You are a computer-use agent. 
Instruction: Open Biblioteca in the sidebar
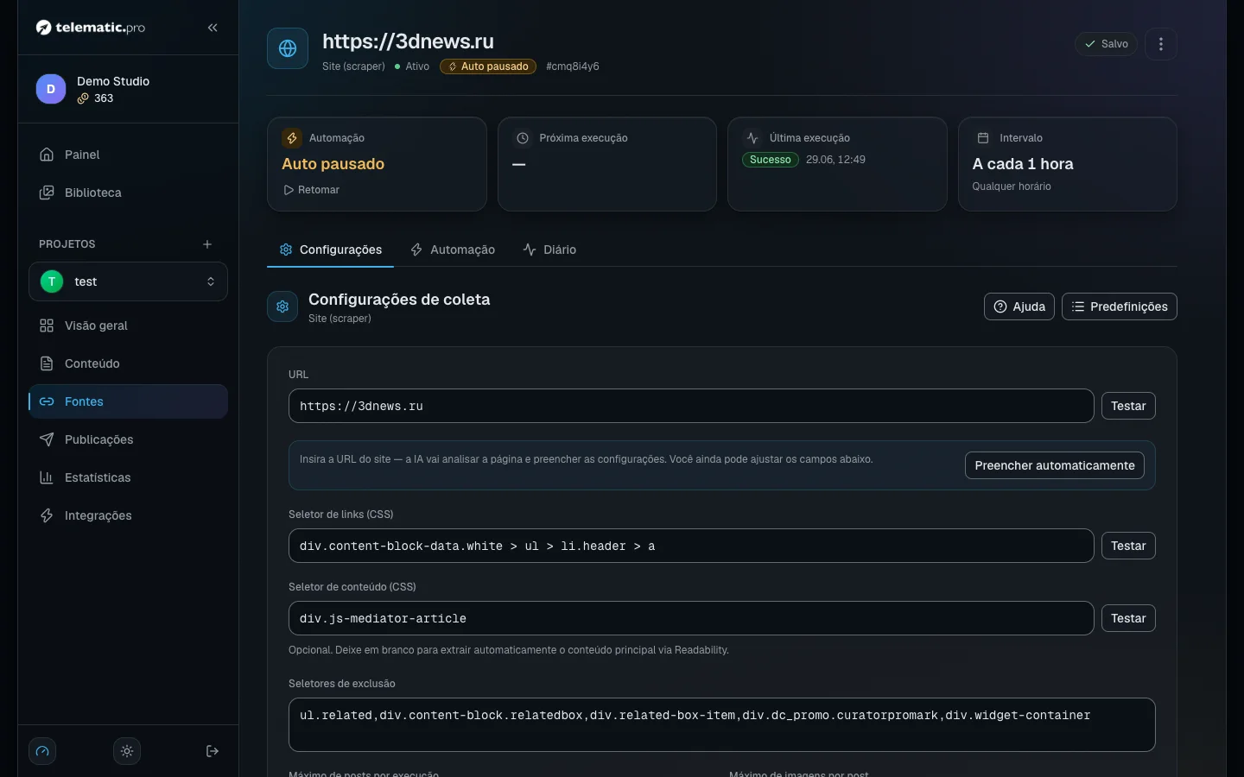pyautogui.click(x=128, y=193)
